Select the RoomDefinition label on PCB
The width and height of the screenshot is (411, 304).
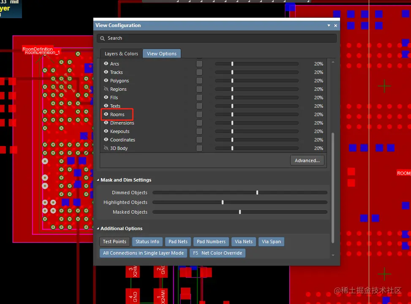38,49
